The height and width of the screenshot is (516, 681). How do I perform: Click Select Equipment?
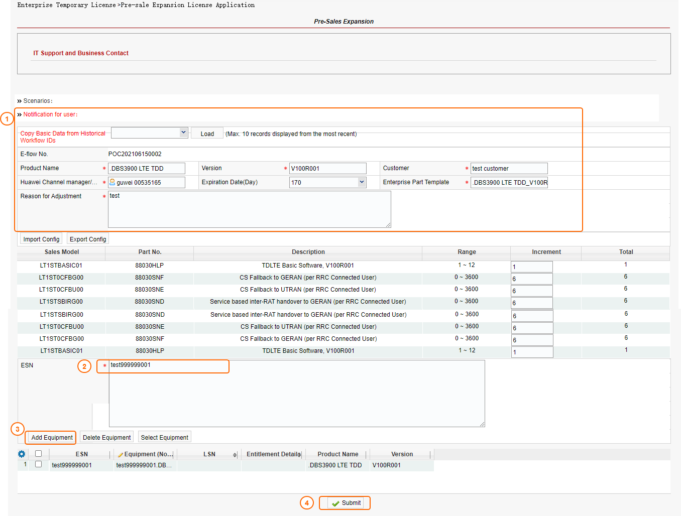click(164, 437)
